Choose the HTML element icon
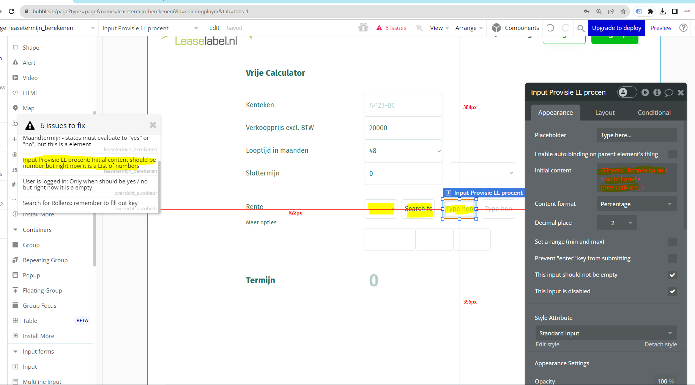This screenshot has height=385, width=695. (x=16, y=93)
